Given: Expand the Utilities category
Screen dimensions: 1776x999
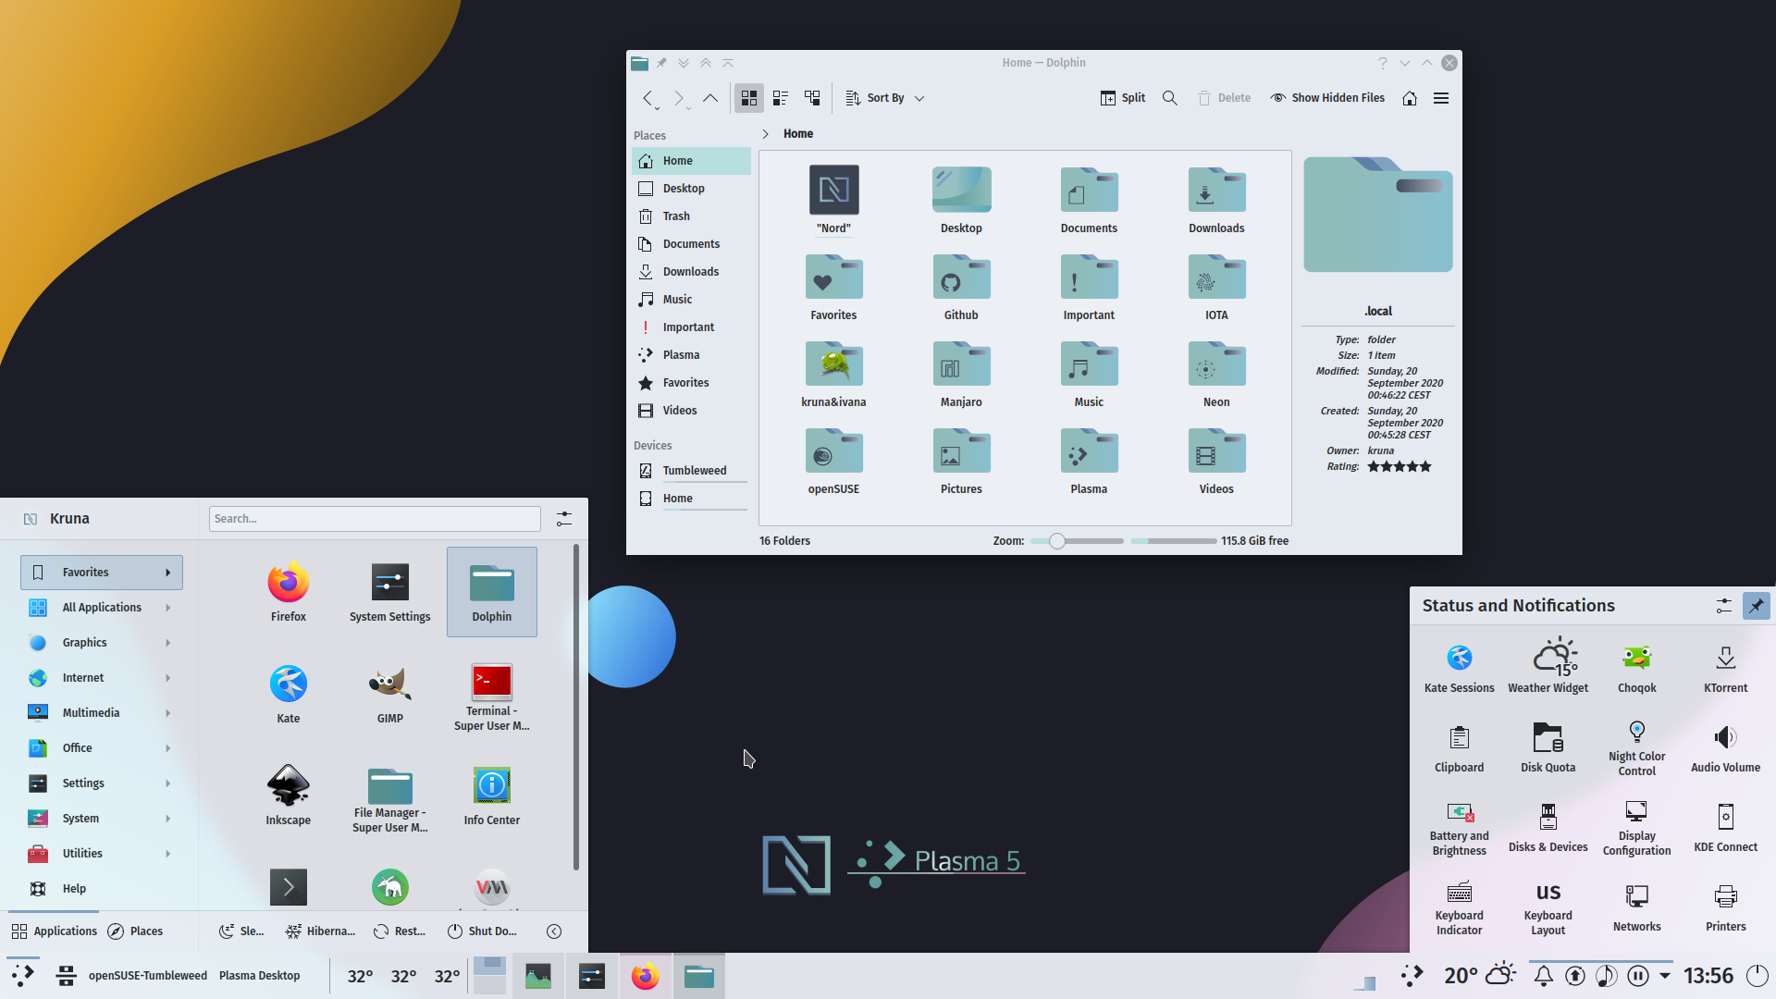Looking at the screenshot, I should coord(101,854).
